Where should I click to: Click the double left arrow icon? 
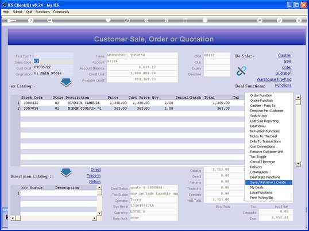(x=146, y=20)
